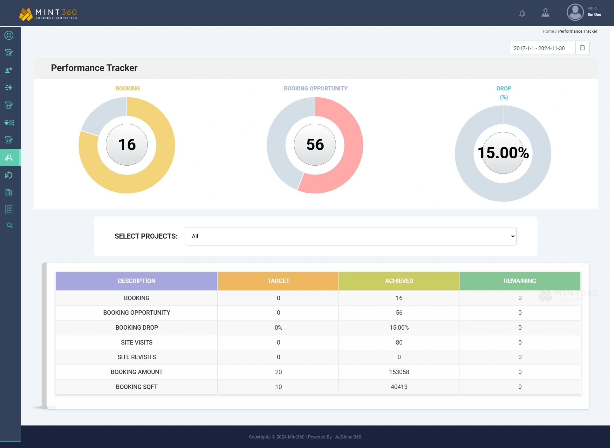Click the achieved value 40413
The image size is (614, 448).
(399, 387)
